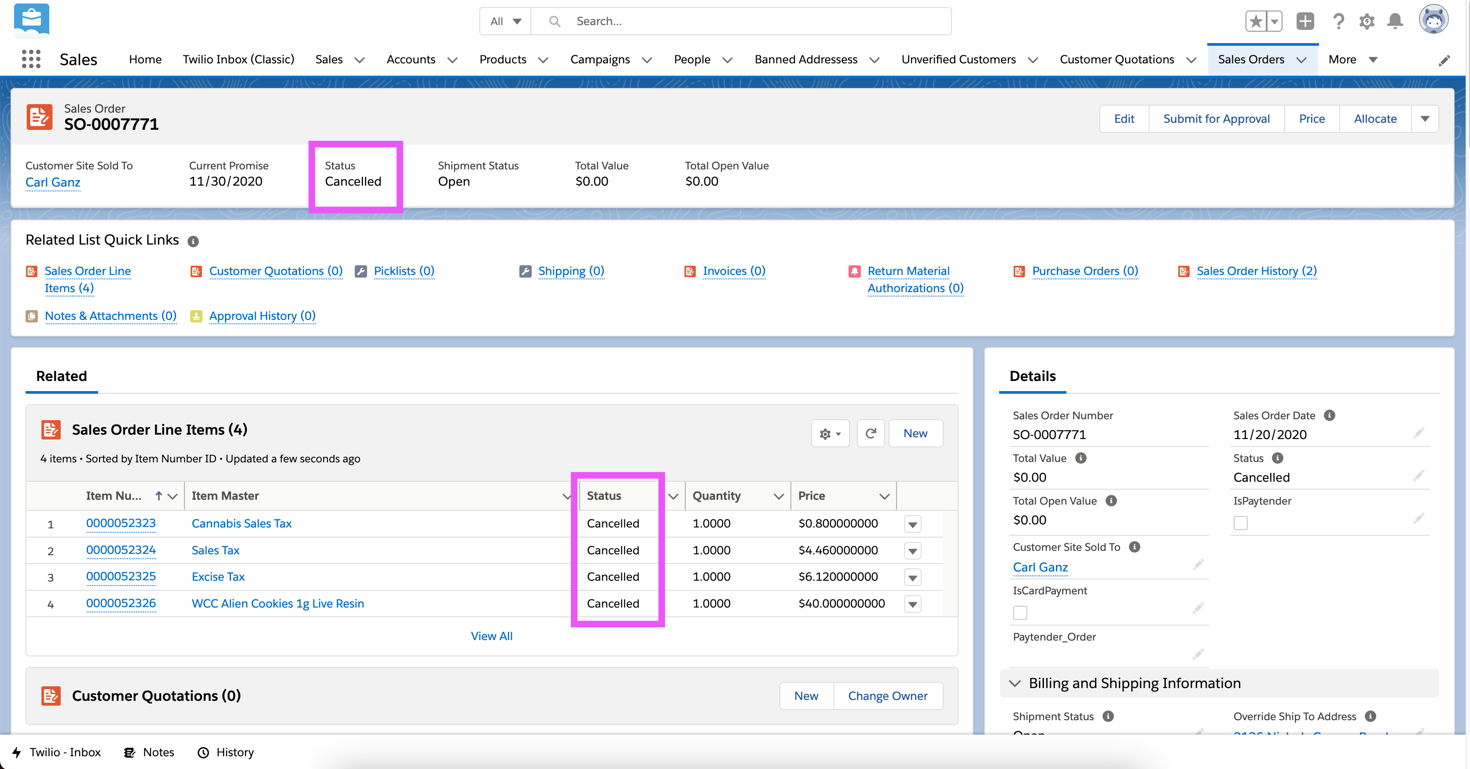The height and width of the screenshot is (769, 1470).
Task: Open the More navigation menu
Action: [1352, 59]
